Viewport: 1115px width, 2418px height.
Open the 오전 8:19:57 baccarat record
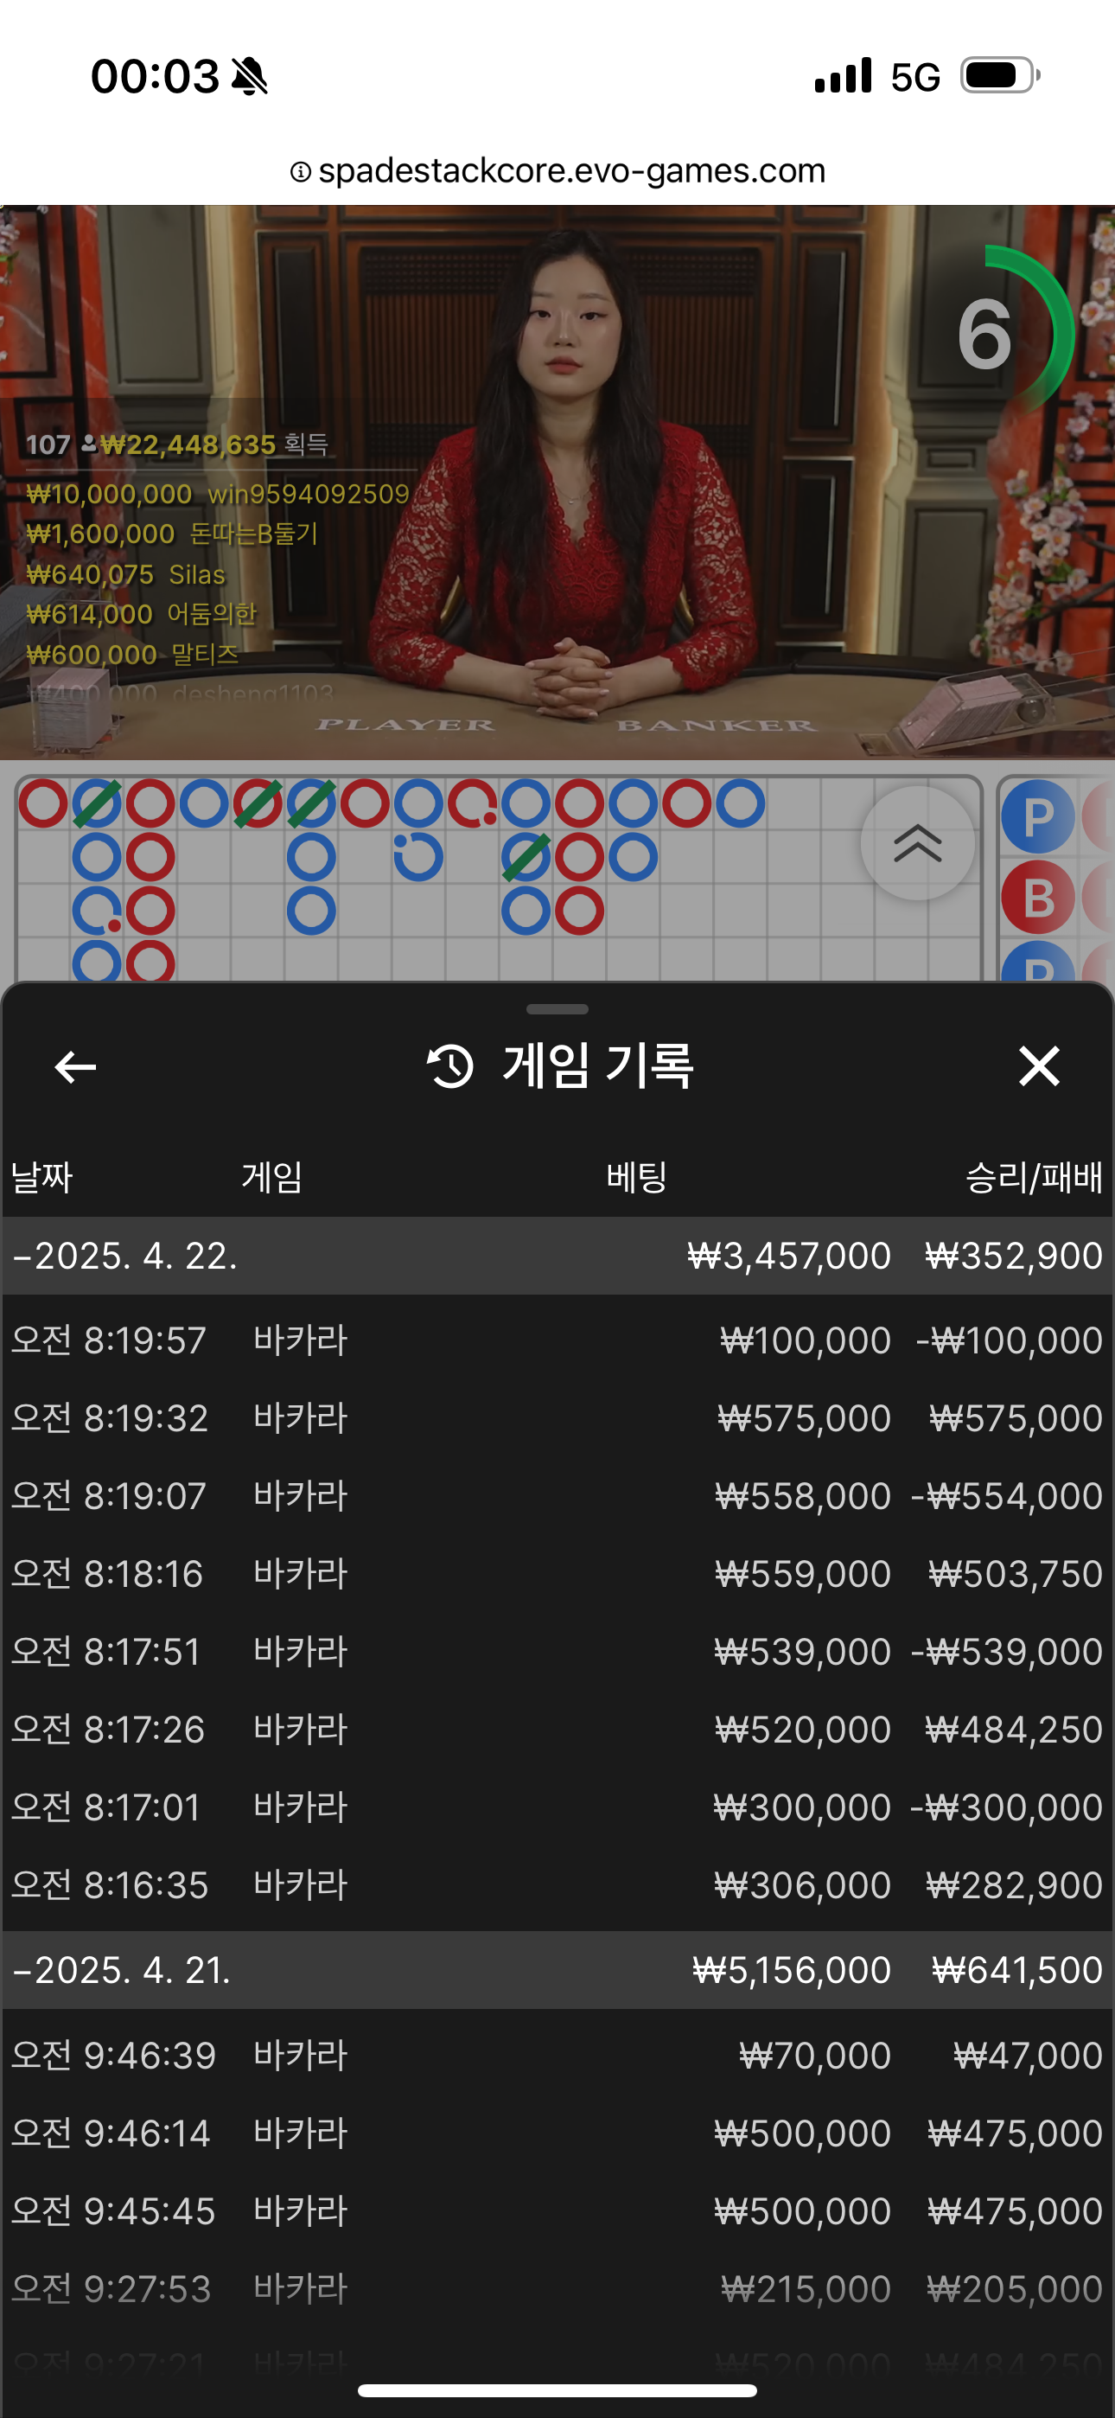point(557,1340)
